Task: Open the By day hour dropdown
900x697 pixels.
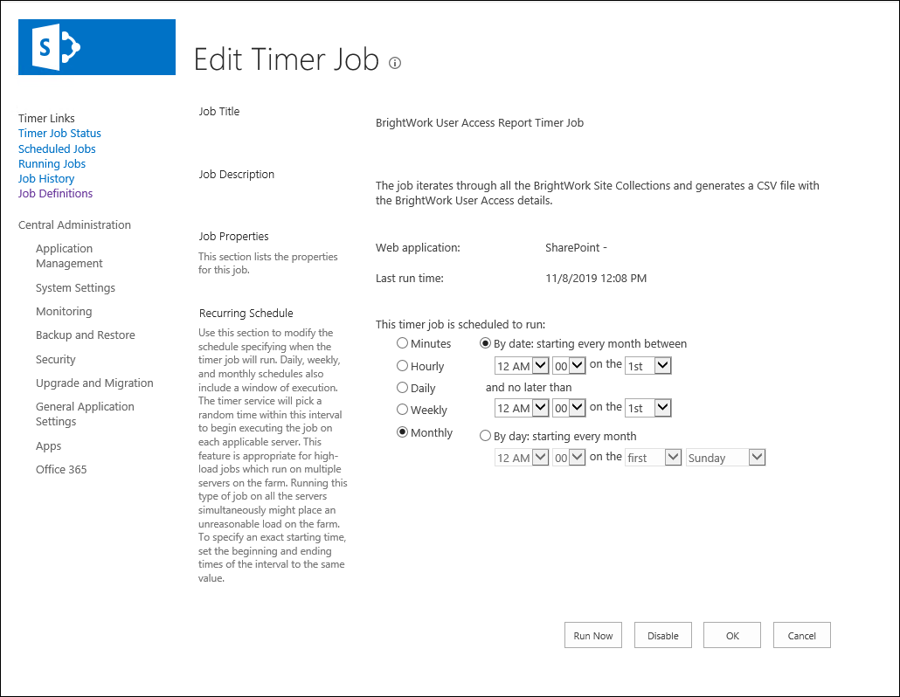Action: click(521, 457)
